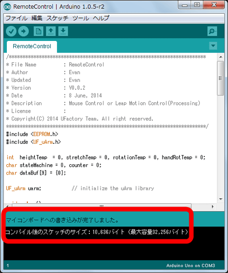This screenshot has width=228, height=273.
Task: Click the editor vertical scrollbar thumb
Action: point(221,78)
